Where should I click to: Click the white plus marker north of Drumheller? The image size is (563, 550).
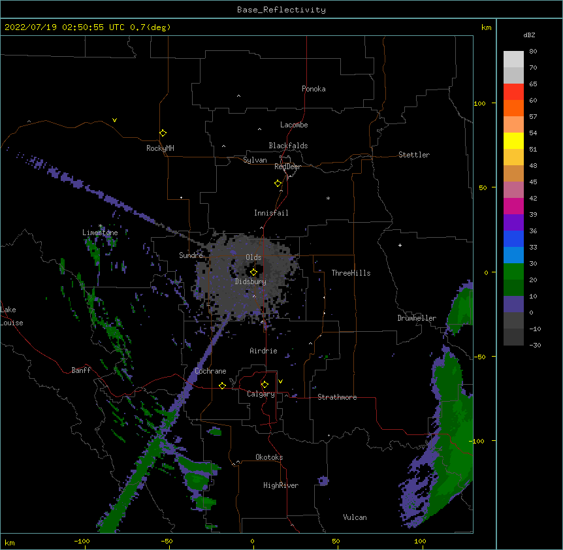(x=400, y=245)
